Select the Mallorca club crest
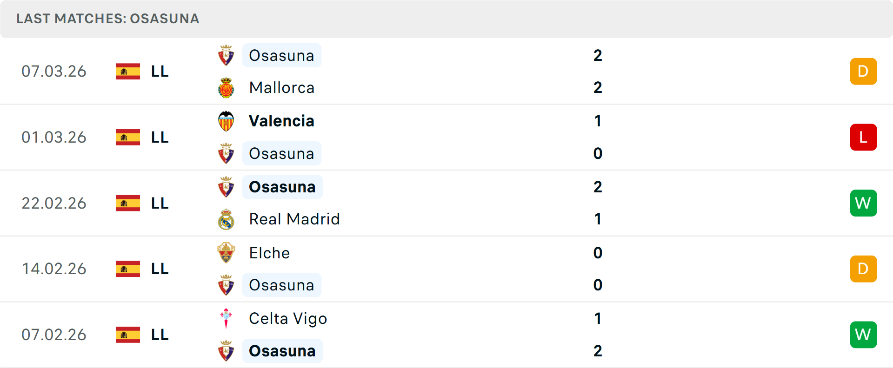893x368 pixels. pyautogui.click(x=226, y=87)
